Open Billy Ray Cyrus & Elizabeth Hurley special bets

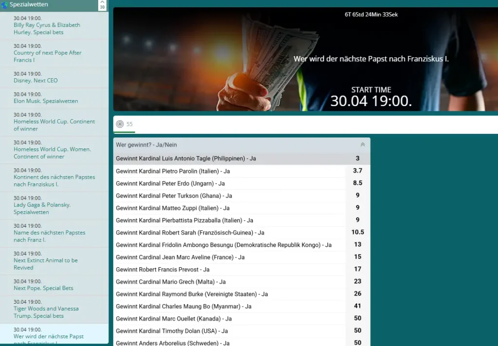click(54, 25)
